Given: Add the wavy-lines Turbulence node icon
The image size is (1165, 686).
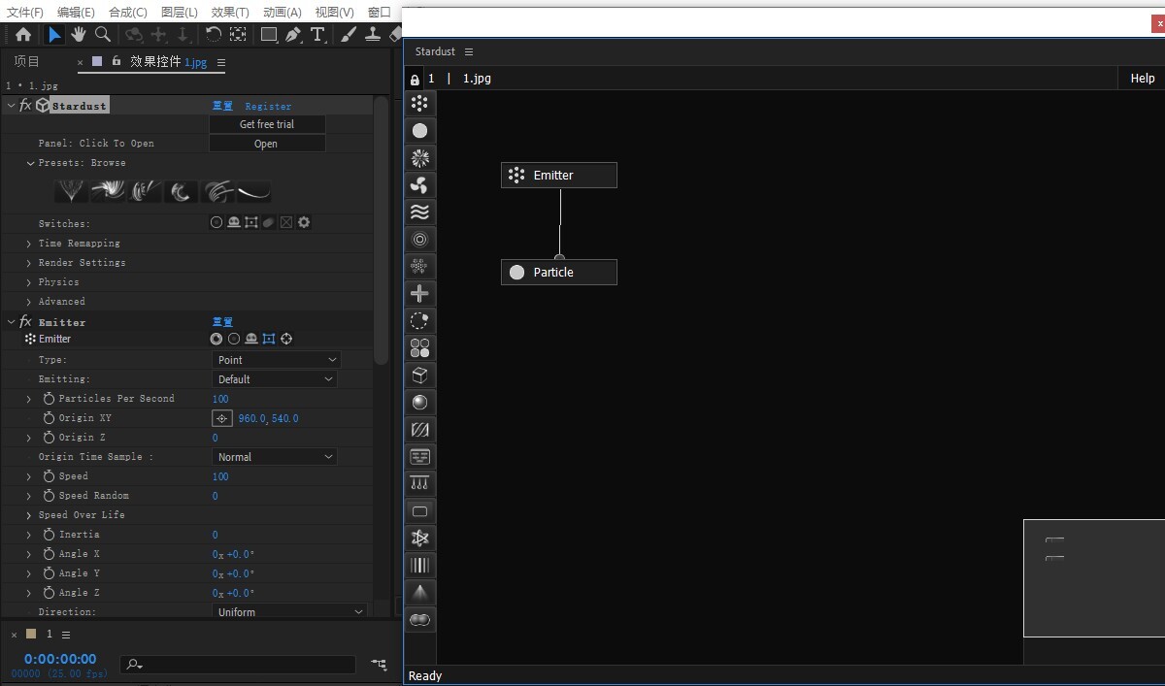Looking at the screenshot, I should coord(419,212).
